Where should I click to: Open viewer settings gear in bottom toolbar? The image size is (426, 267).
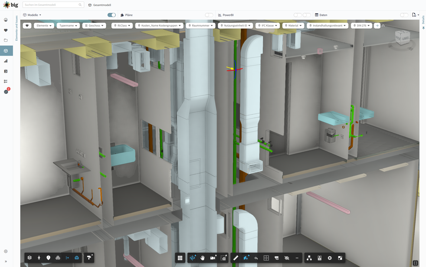[x=330, y=258]
